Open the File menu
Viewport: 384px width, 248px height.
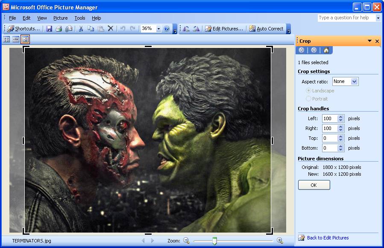(12, 18)
